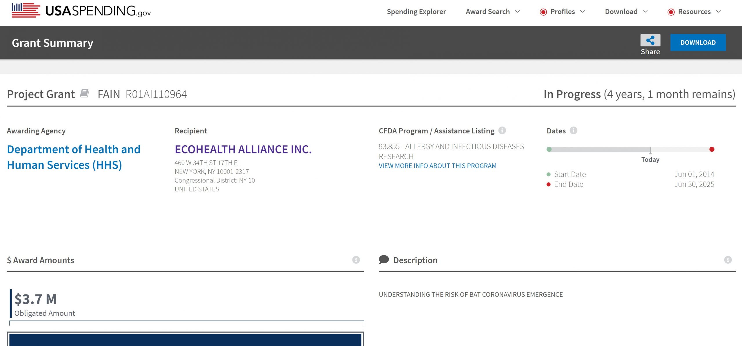Click the Congressional District: NY-10 line

click(x=215, y=180)
